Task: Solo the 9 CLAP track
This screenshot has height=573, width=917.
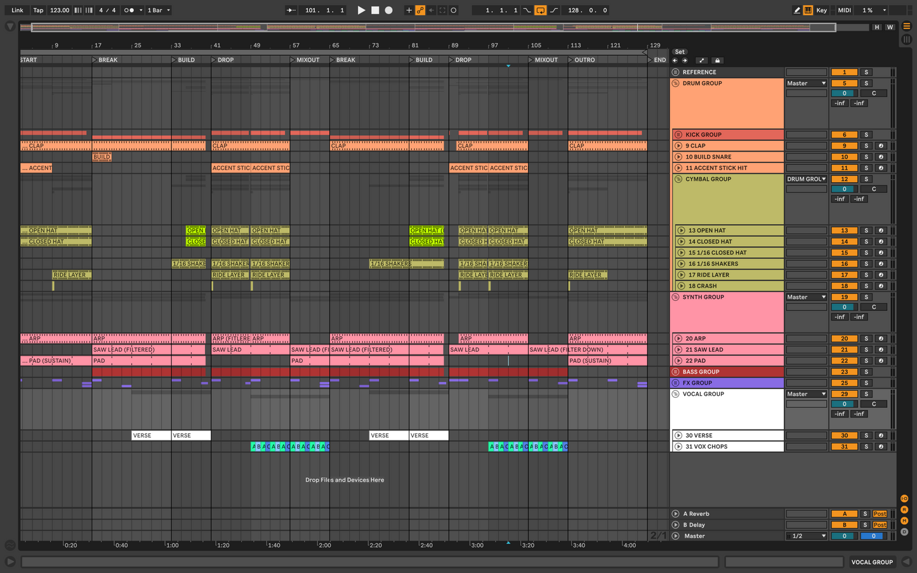Action: tap(866, 146)
